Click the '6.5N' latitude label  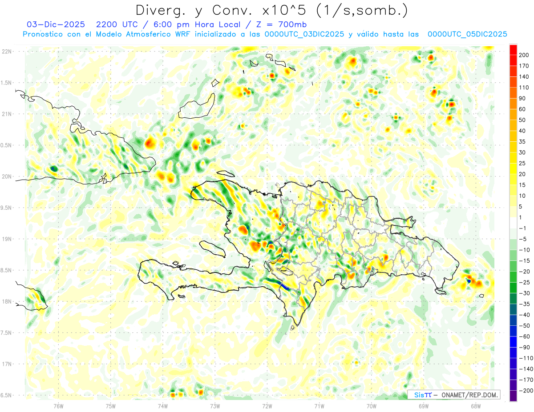click(7, 395)
